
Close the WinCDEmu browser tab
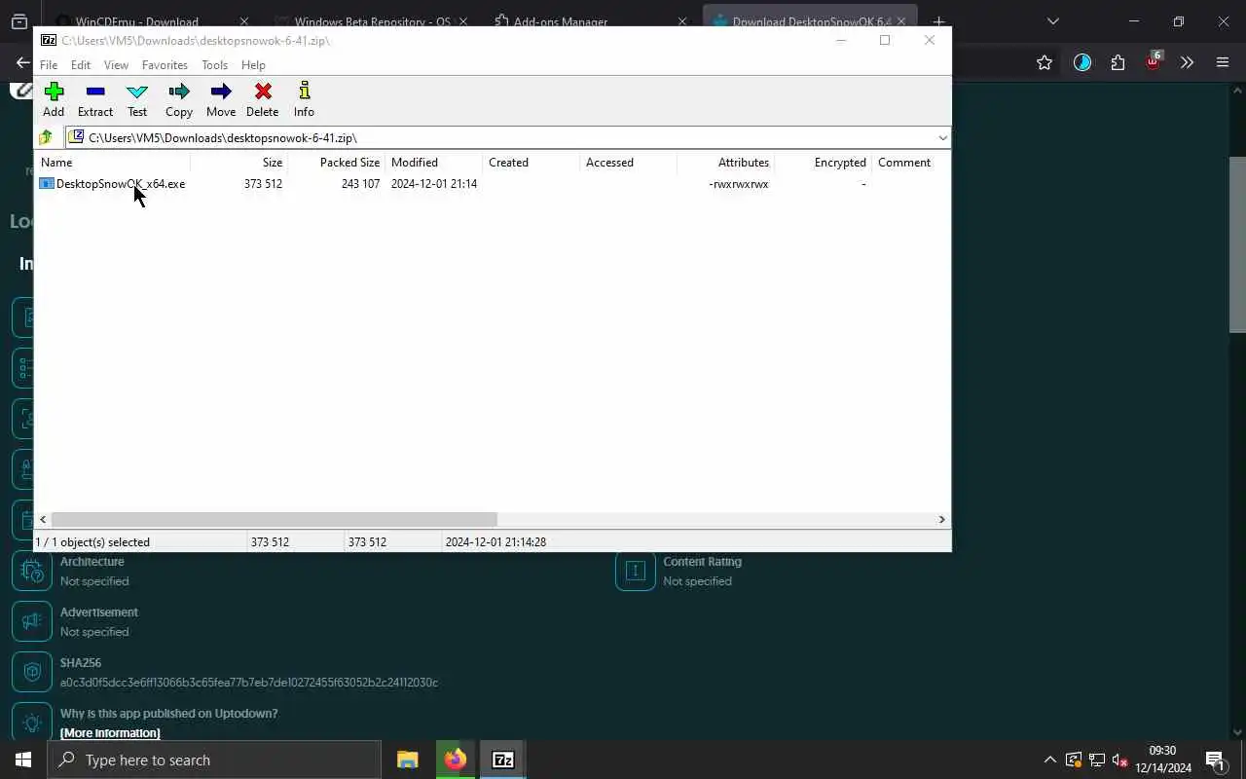click(244, 21)
